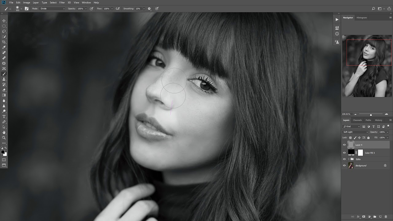The height and width of the screenshot is (221, 393).
Task: Create a new group folder
Action: (375, 217)
